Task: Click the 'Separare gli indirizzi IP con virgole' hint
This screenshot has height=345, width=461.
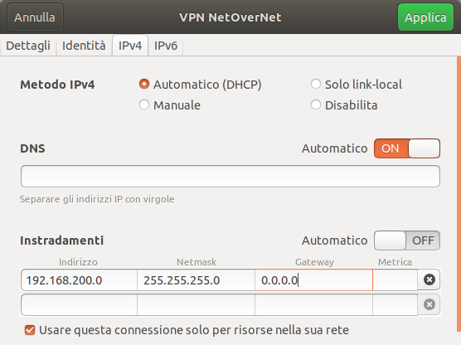Action: [97, 199]
